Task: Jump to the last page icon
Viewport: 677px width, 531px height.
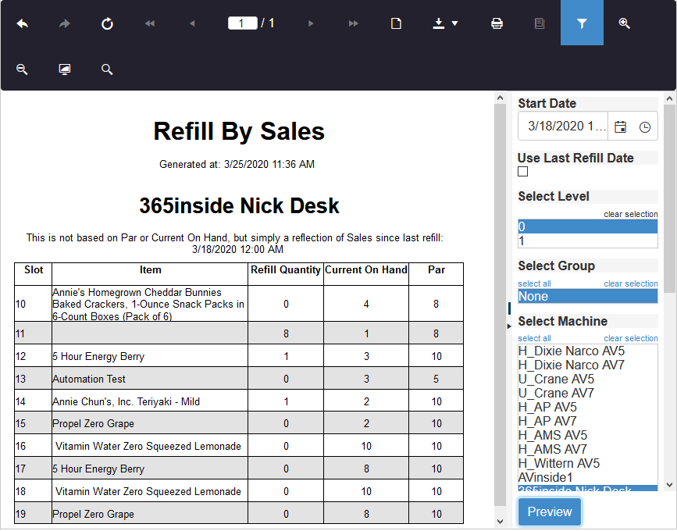Action: [x=353, y=23]
